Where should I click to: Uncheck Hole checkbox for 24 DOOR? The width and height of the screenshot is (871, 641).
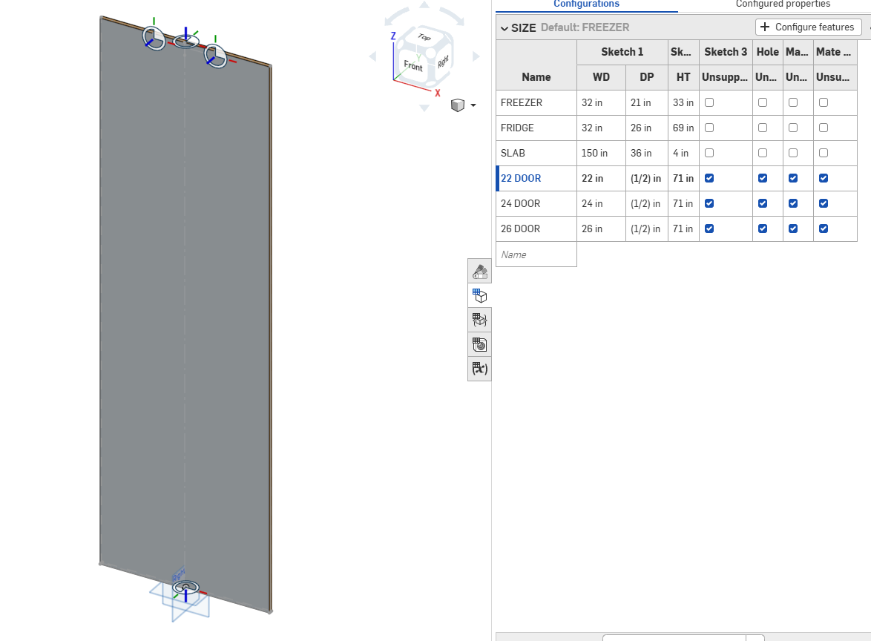(x=763, y=203)
